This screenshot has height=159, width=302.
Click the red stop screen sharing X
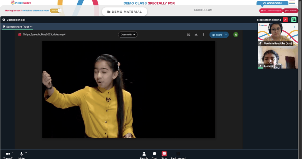(285, 20)
